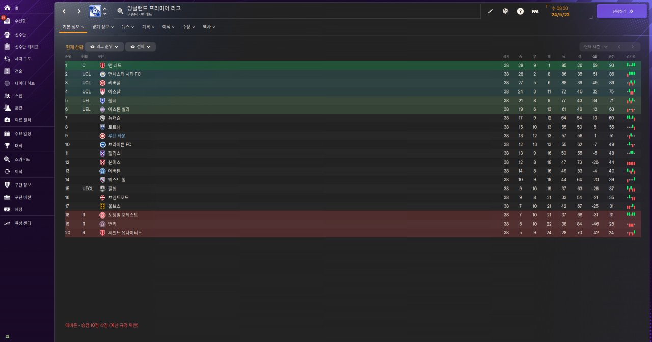Open 맨 레드 team link
Viewport: 652px width, 342px height.
coord(115,66)
